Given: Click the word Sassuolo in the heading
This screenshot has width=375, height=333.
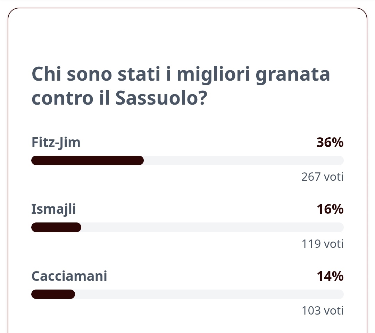Looking at the screenshot, I should [x=161, y=98].
